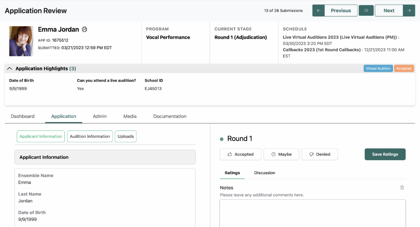Click the Virtual Audition tag

378,69
